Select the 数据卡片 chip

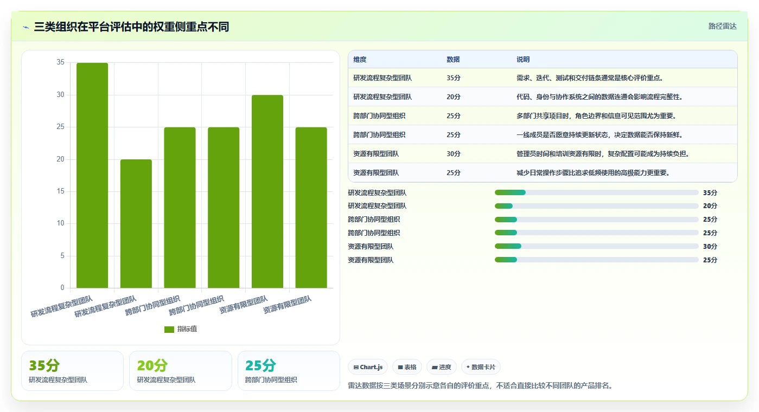click(x=481, y=367)
